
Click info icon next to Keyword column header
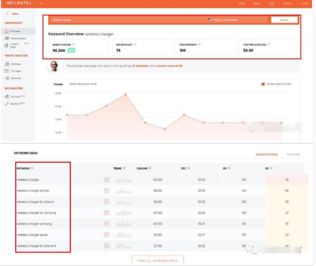(x=32, y=168)
